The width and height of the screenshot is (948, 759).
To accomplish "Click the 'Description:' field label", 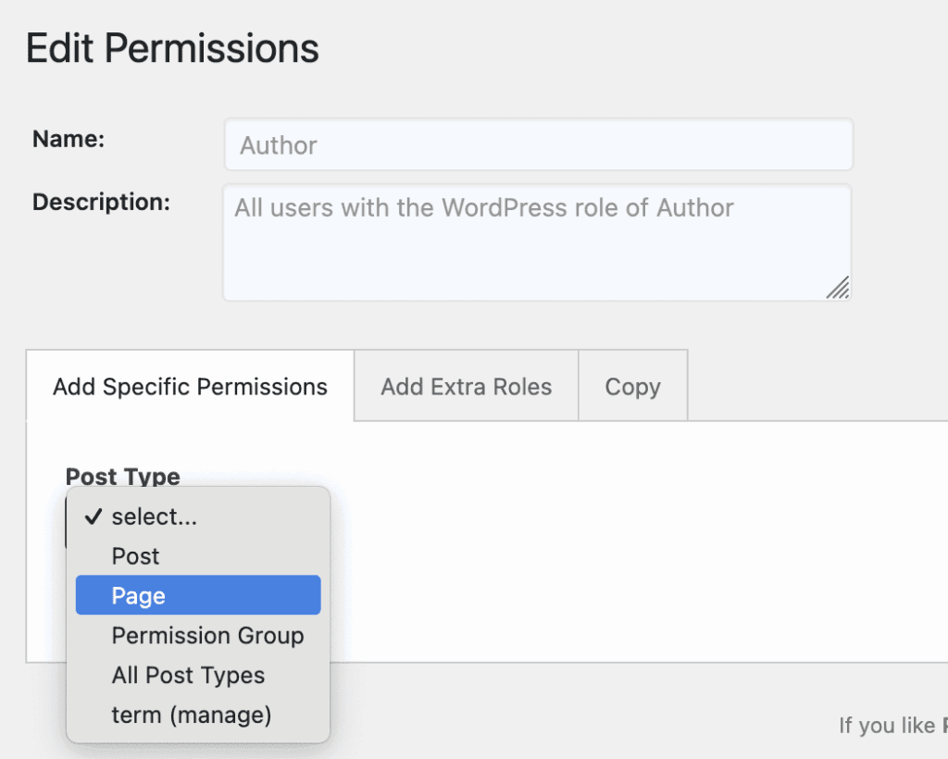I will click(101, 202).
